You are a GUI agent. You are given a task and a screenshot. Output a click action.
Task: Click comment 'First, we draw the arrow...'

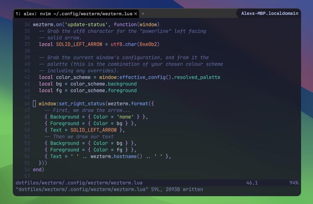coord(88,110)
